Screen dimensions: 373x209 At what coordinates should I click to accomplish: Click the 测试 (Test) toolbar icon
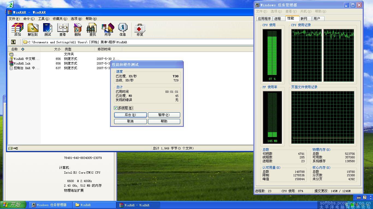tap(48, 29)
